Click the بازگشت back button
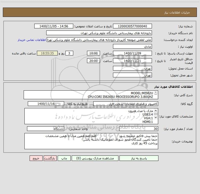 50,158
